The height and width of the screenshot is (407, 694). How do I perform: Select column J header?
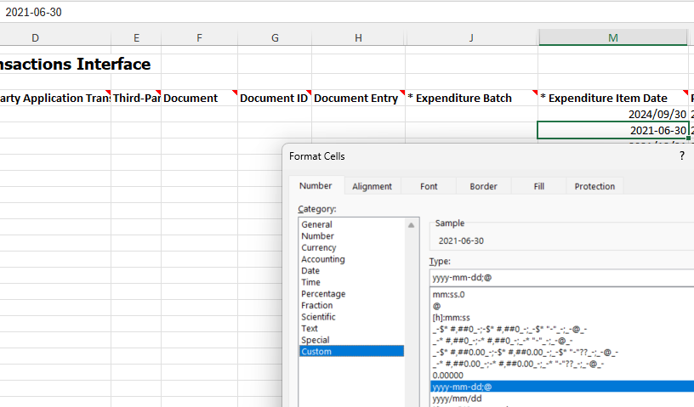tap(471, 37)
